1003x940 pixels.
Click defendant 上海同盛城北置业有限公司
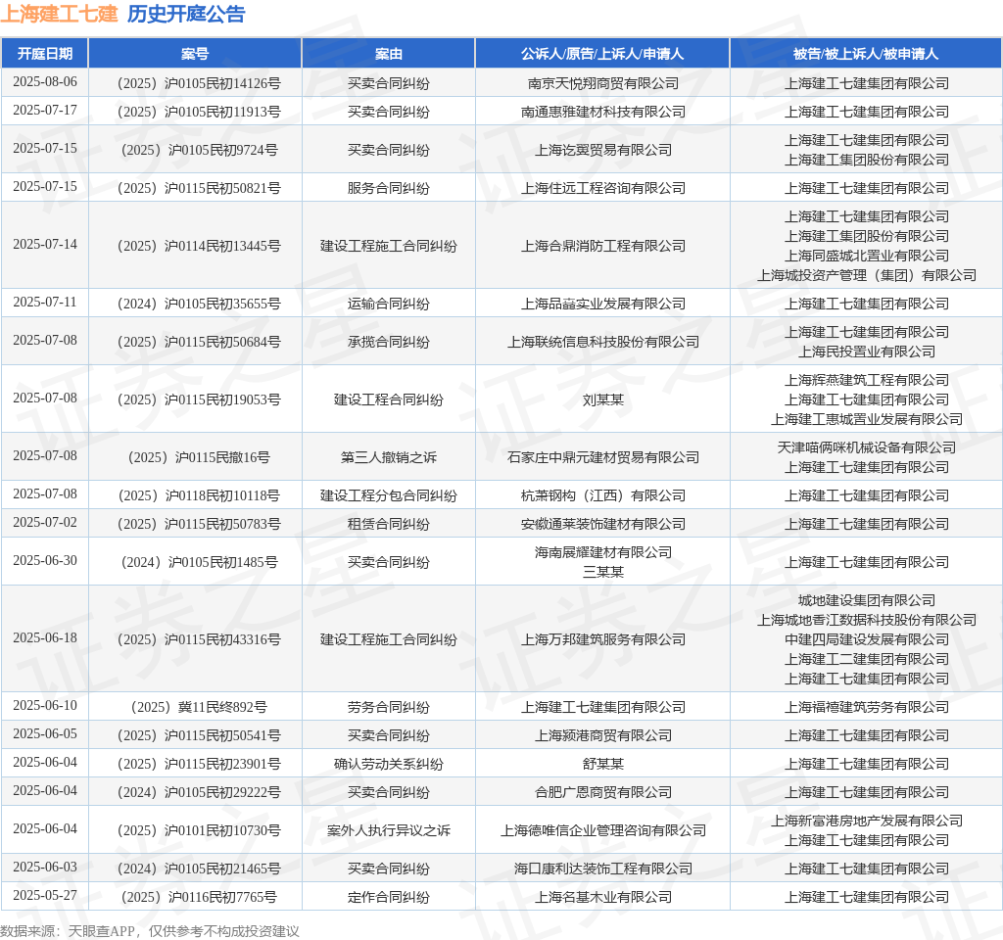click(x=866, y=256)
